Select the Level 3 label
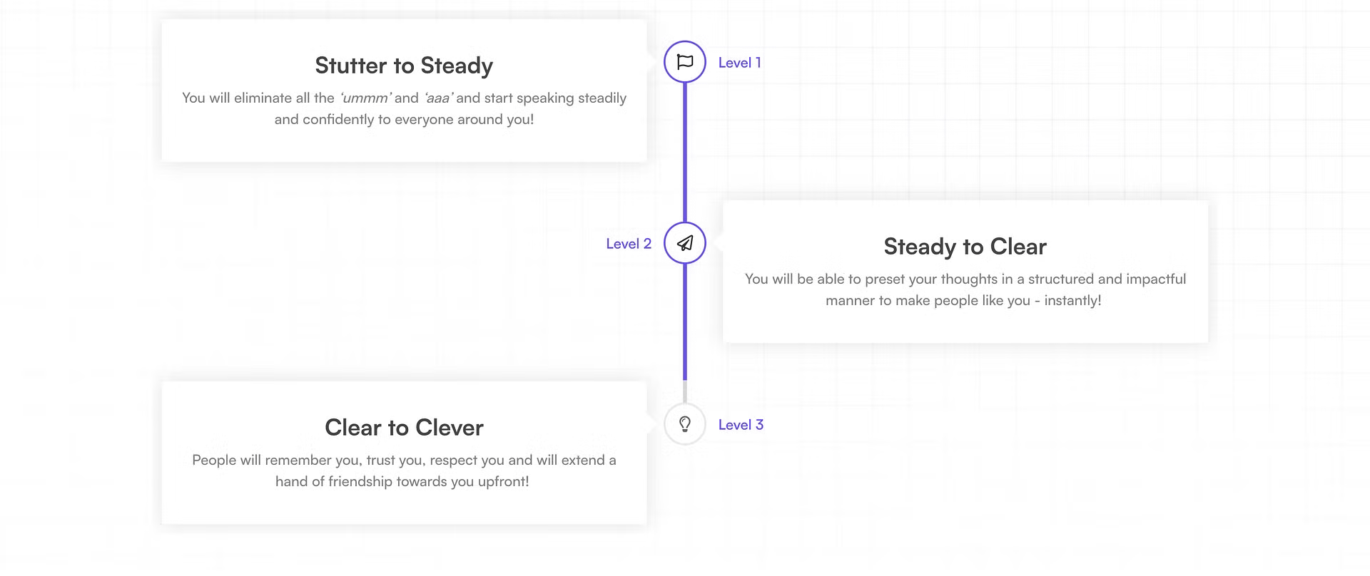Viewport: 1370px width, 576px height. 741,425
